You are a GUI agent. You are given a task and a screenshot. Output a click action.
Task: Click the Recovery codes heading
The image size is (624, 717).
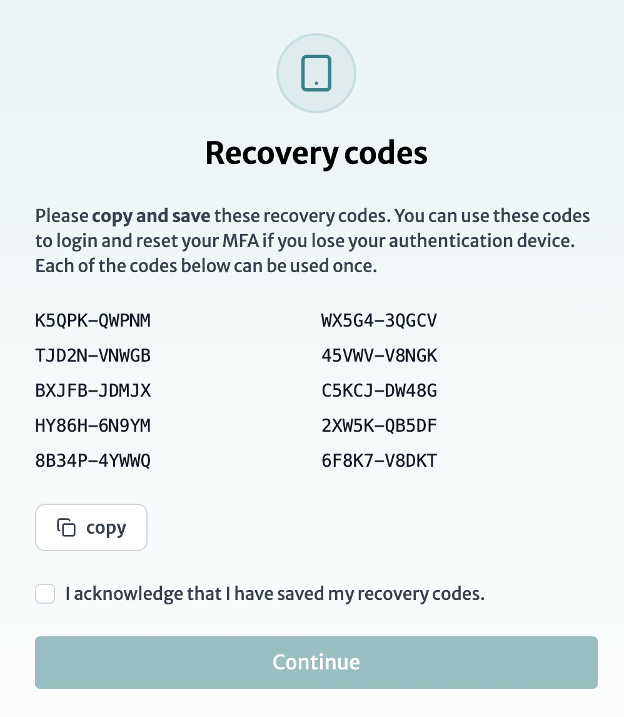316,152
